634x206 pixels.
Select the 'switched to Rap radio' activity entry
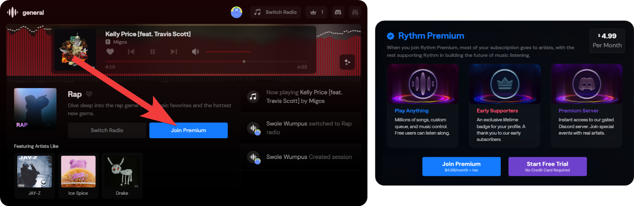(x=301, y=128)
